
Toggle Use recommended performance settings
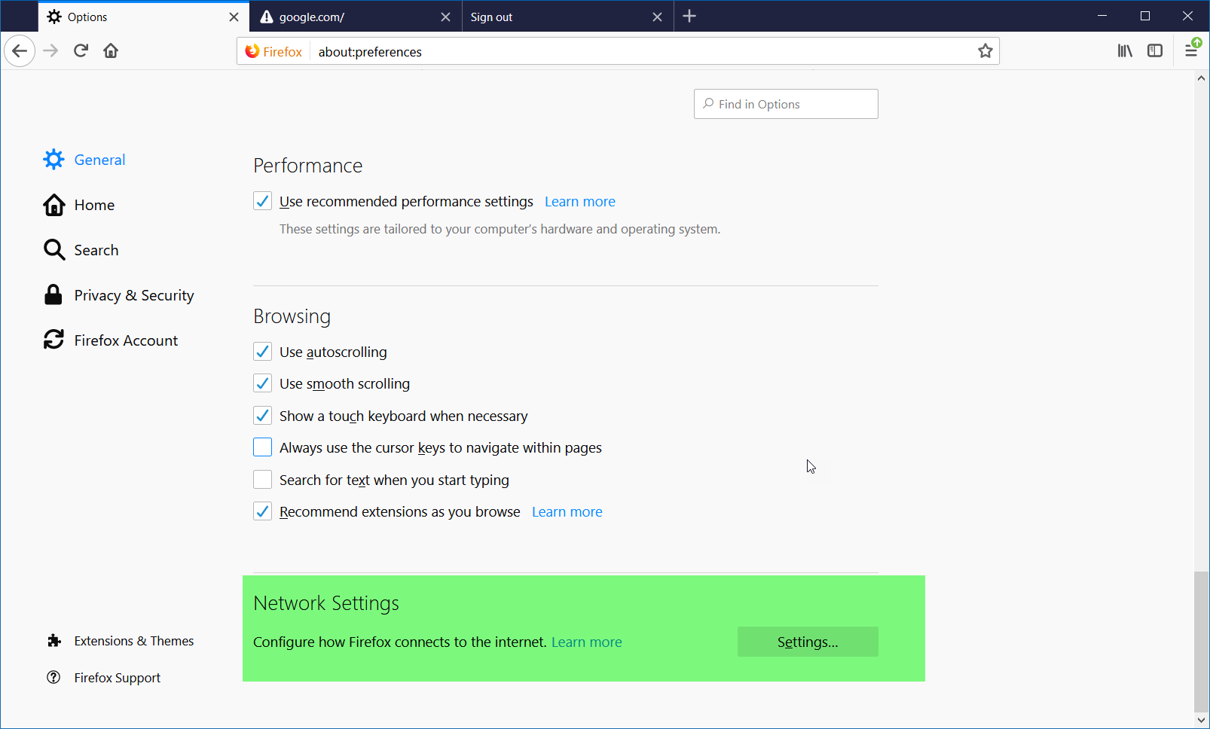point(262,201)
